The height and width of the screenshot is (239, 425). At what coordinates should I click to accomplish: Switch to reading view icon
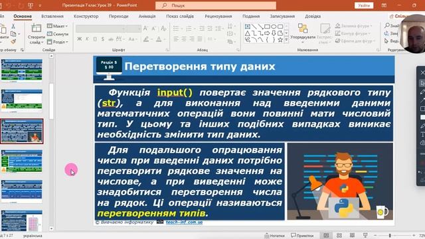tap(352, 236)
